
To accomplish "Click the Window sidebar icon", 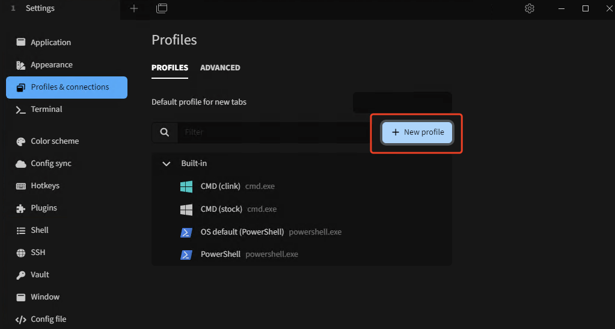I will tap(21, 297).
